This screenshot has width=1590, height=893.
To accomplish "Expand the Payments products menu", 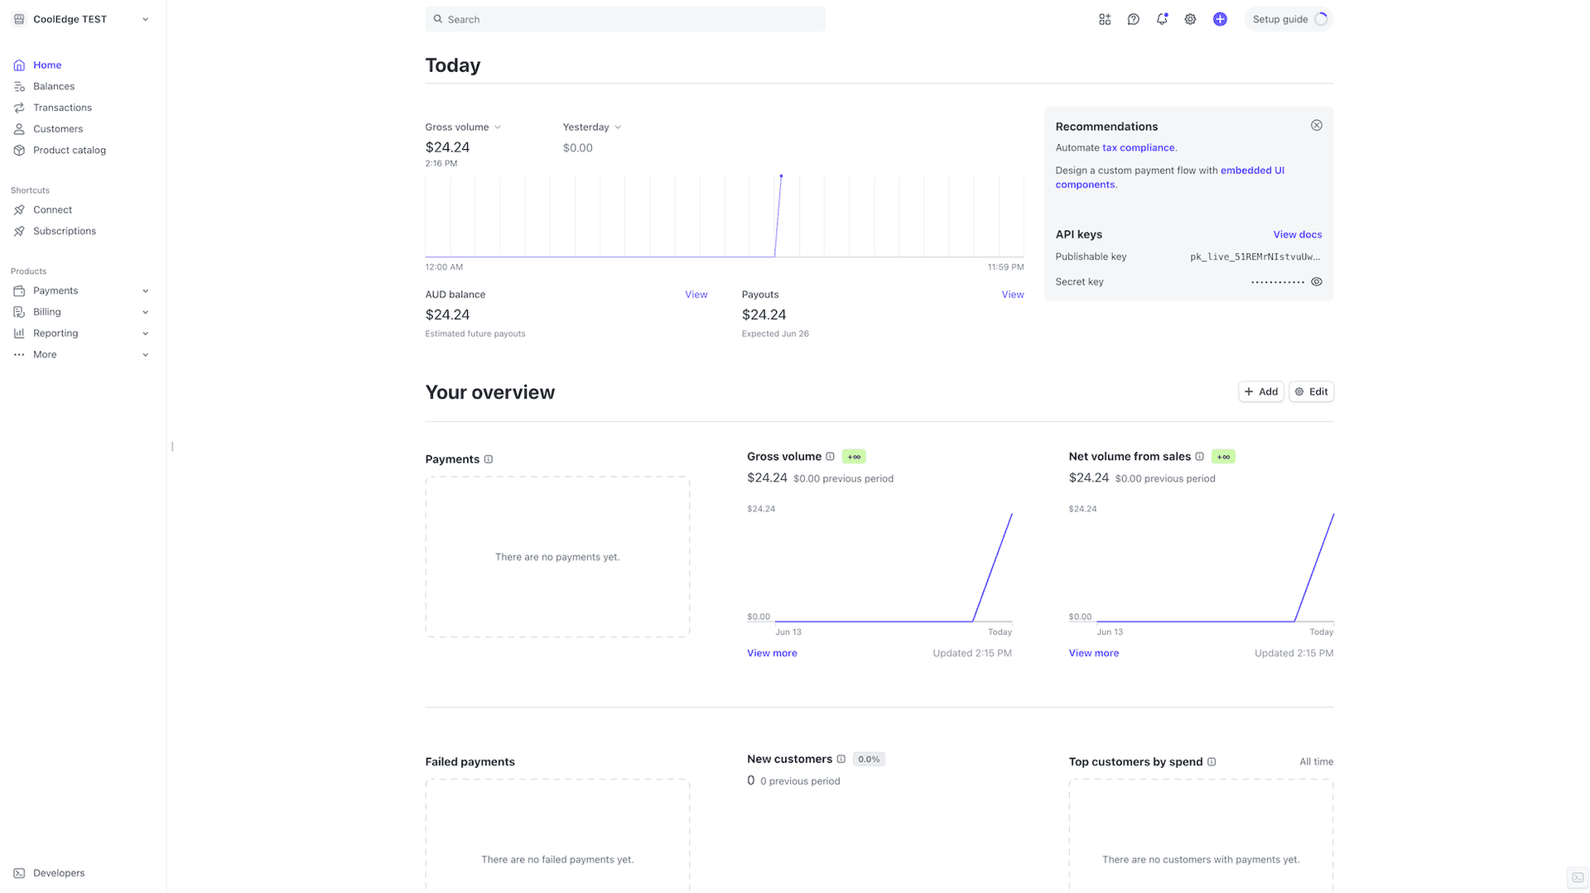I will coord(145,290).
